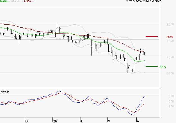Image resolution: width=176 pixels, height=123 pixels.
Task: Click the M month marker on time axis
Action: pyautogui.click(x=109, y=121)
